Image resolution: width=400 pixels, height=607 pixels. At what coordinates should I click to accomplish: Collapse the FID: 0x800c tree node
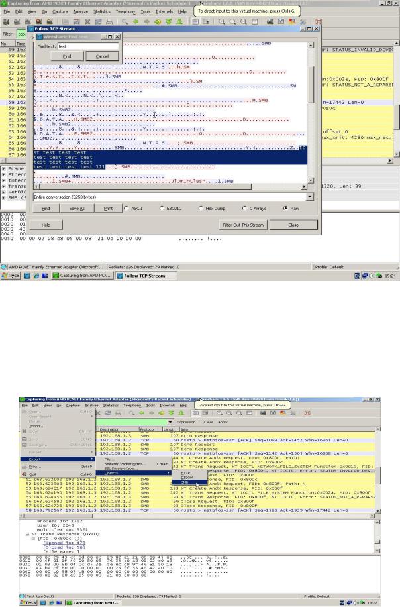[x=33, y=539]
